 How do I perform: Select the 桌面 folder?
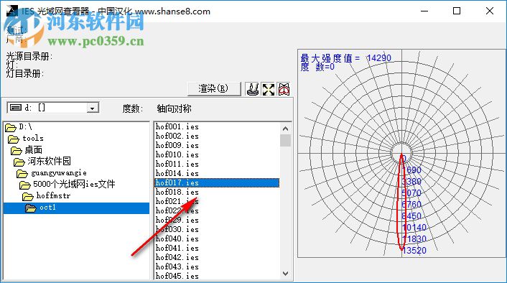tap(27, 150)
